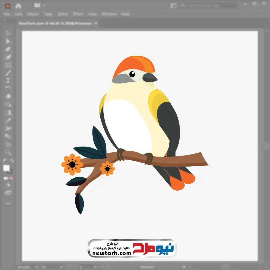
Task: Pick the Pen tool
Action: 8,49
